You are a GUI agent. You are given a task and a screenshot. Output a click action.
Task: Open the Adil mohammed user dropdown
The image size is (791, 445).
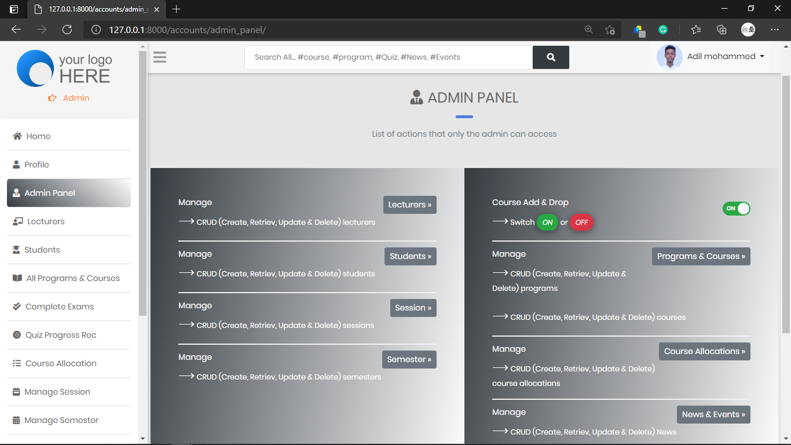pos(726,56)
